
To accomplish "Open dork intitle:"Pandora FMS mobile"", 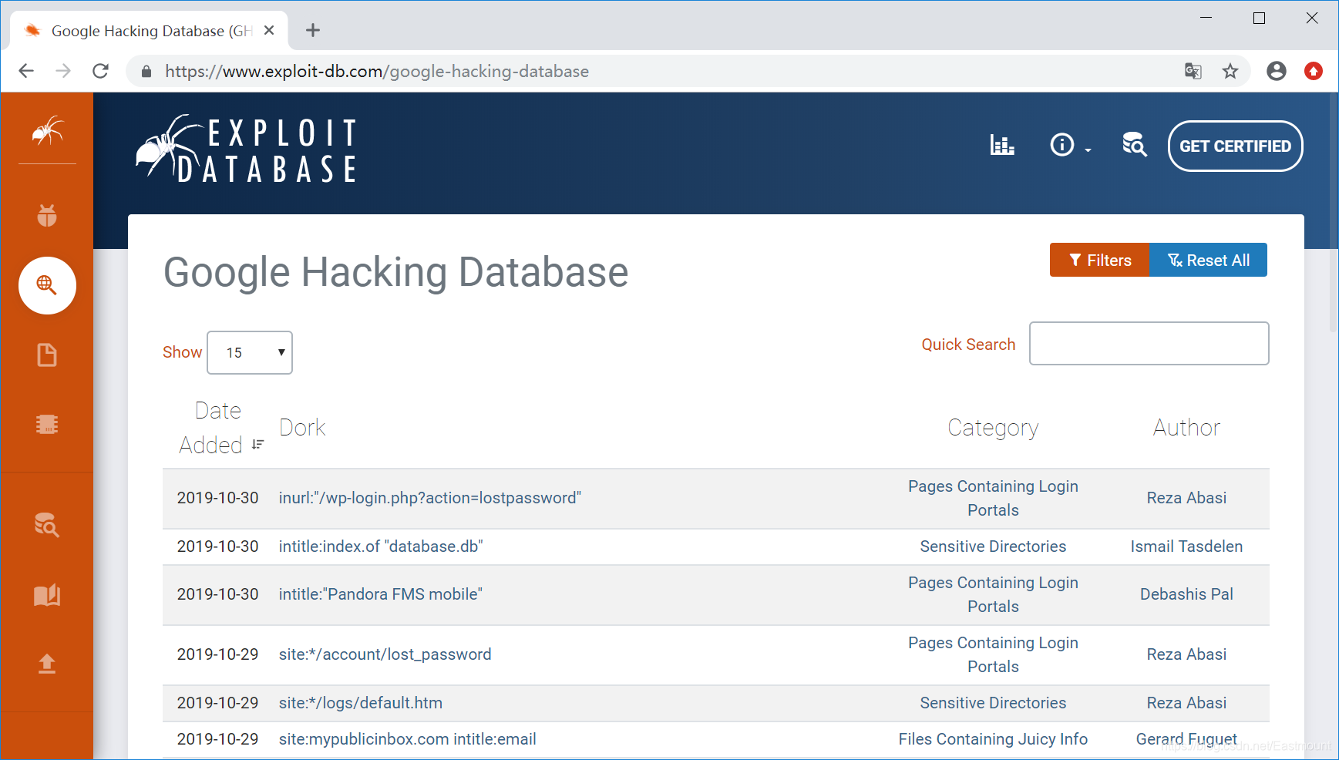I will 381,594.
